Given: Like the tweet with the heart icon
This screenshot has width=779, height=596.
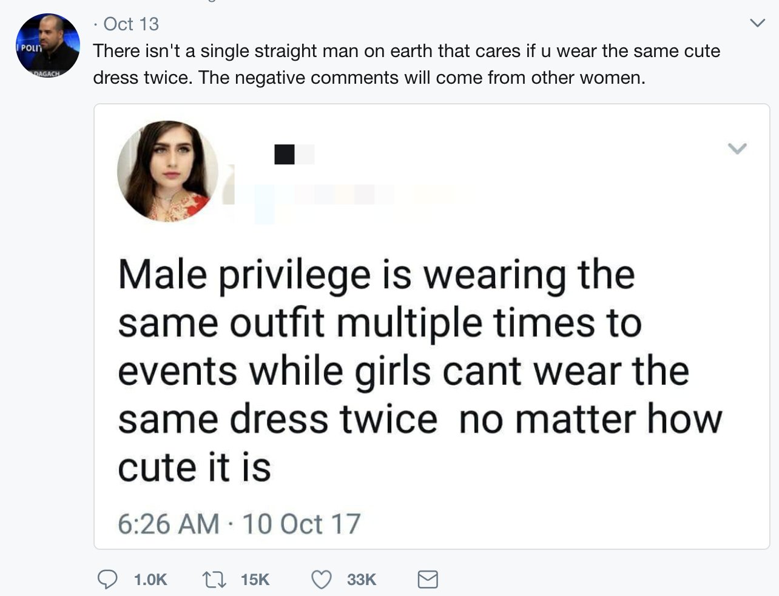Looking at the screenshot, I should (322, 580).
